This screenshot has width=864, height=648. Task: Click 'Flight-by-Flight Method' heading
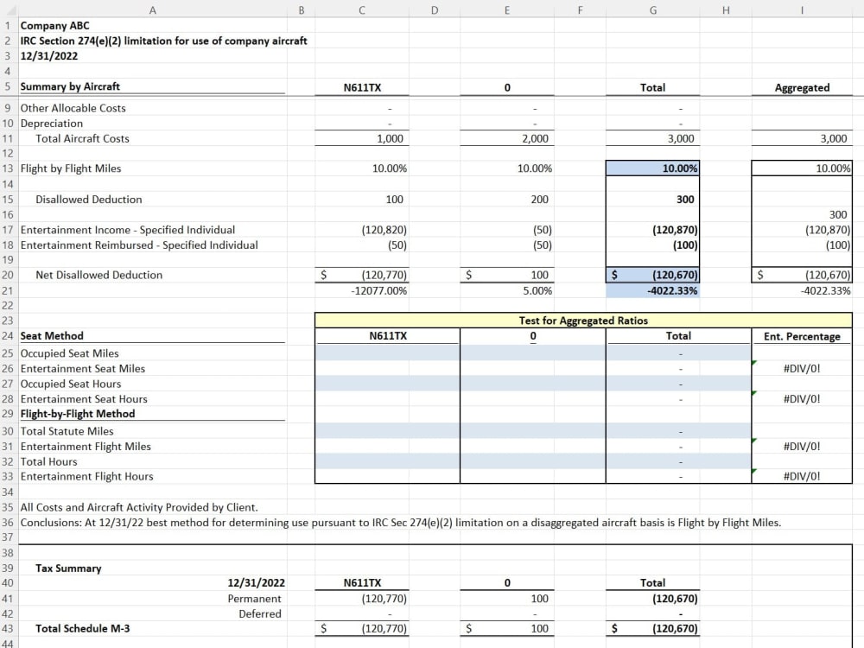(78, 414)
